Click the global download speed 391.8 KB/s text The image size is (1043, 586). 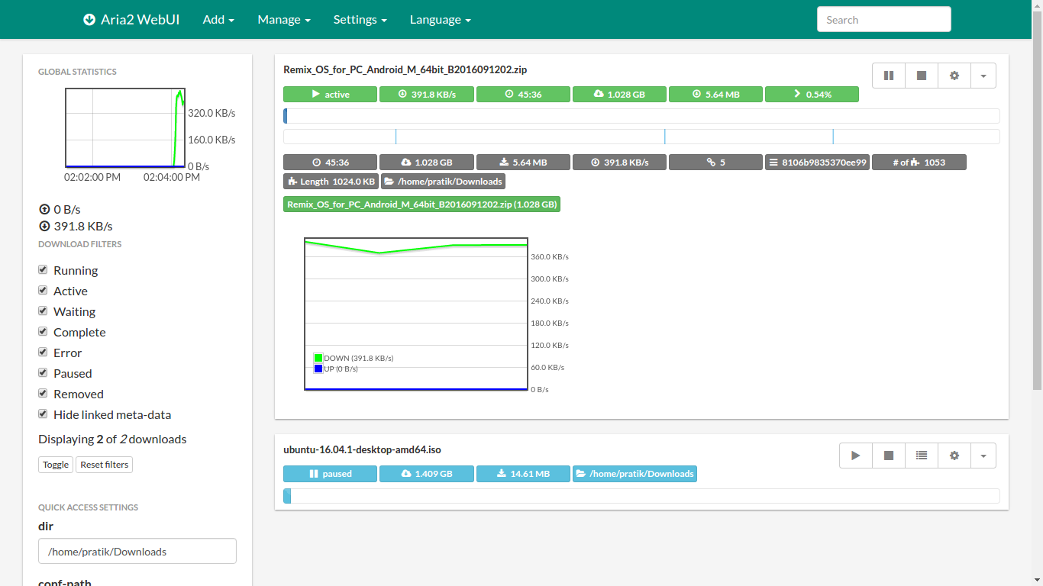pos(83,226)
